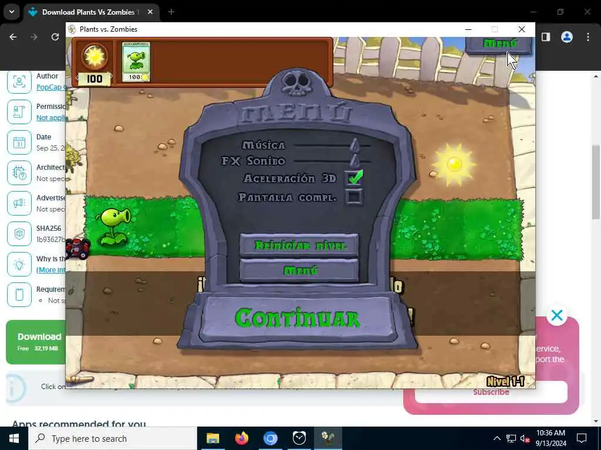Click the Author icon on webpage
The image size is (601, 450).
19,81
